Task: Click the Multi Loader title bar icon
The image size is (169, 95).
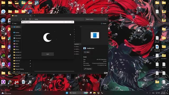Action: (23, 22)
